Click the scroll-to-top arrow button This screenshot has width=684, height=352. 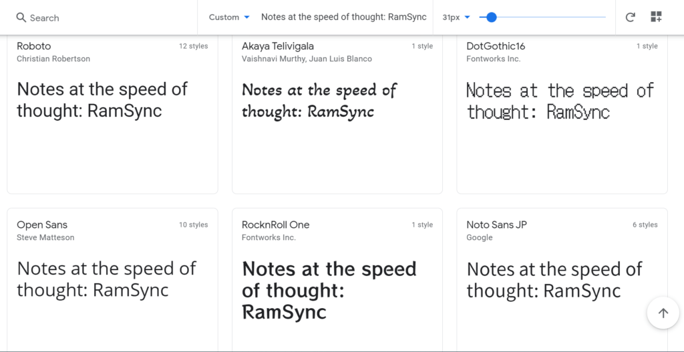coord(663,313)
